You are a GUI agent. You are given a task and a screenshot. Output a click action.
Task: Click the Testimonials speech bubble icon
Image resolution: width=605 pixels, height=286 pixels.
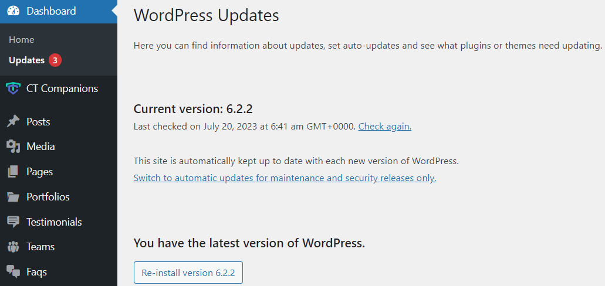tap(13, 222)
